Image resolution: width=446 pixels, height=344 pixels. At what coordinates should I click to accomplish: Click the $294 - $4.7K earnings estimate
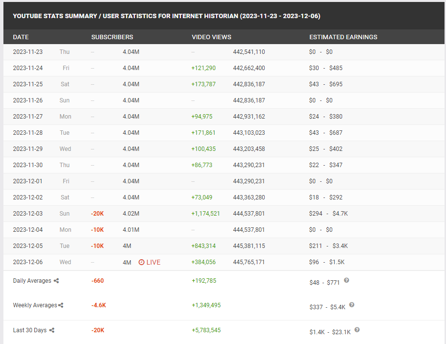click(328, 214)
